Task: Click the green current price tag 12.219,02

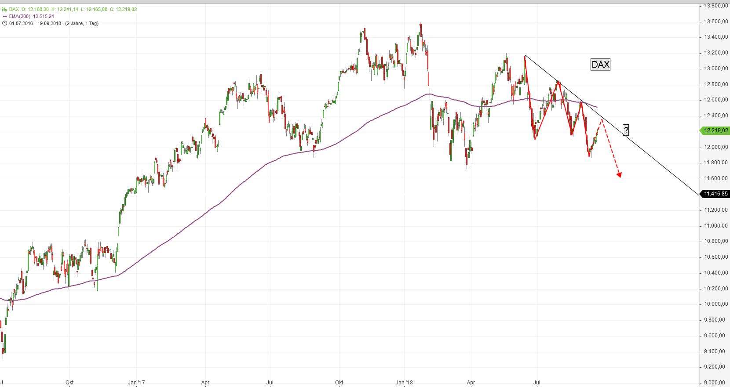Action: (x=715, y=130)
